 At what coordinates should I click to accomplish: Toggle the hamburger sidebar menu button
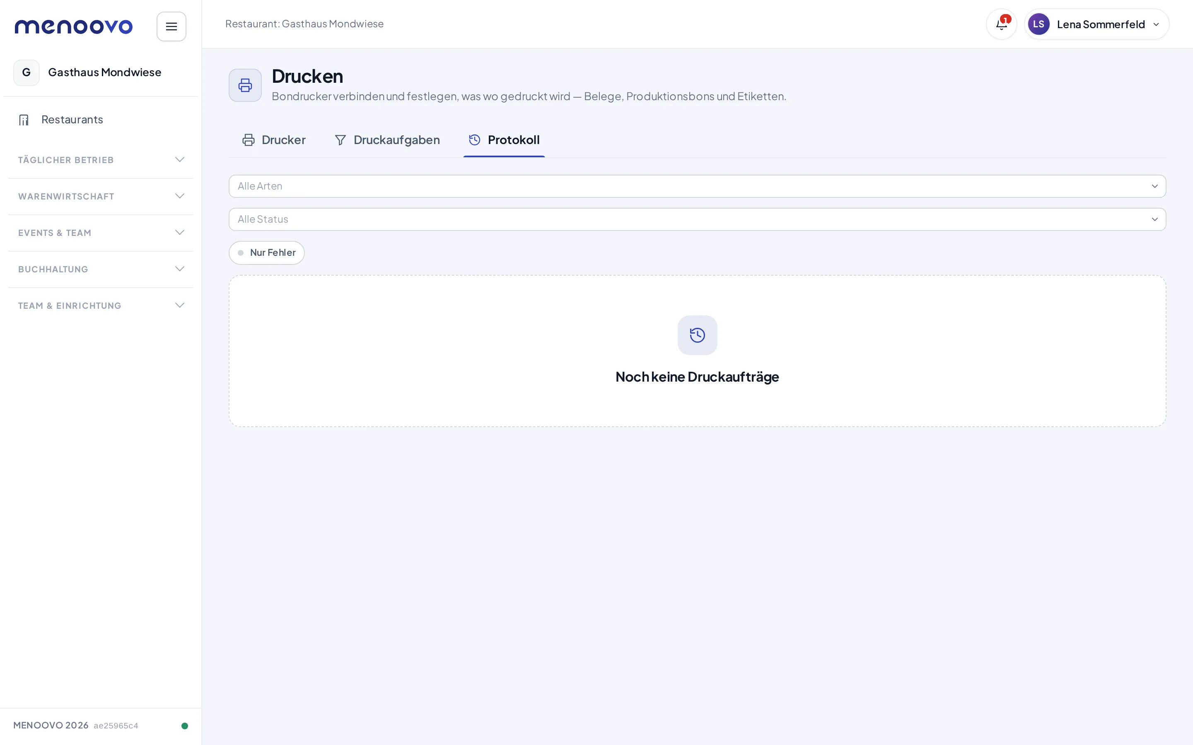tap(171, 26)
